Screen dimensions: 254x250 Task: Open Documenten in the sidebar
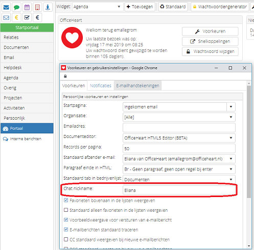(27, 47)
